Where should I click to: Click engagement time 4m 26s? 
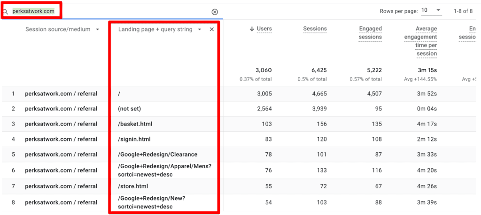tap(427, 186)
